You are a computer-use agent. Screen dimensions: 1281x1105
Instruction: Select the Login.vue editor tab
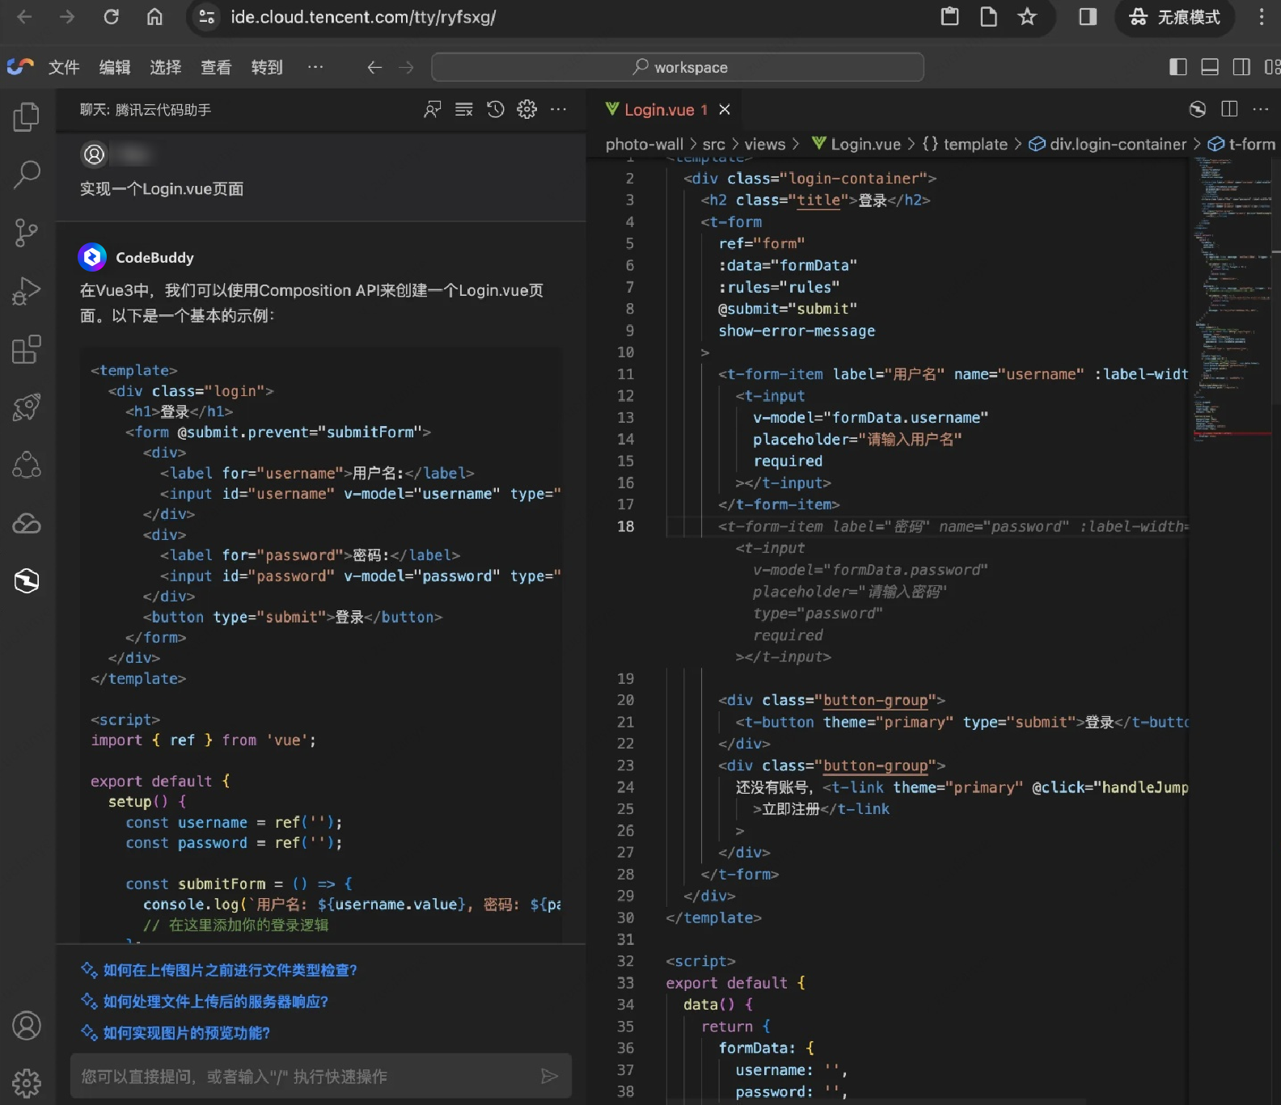click(658, 110)
